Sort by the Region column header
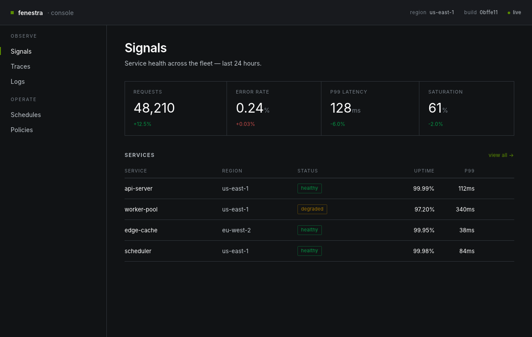 coord(232,171)
